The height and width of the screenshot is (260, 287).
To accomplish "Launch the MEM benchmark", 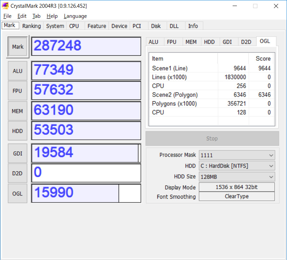I will coord(17,111).
